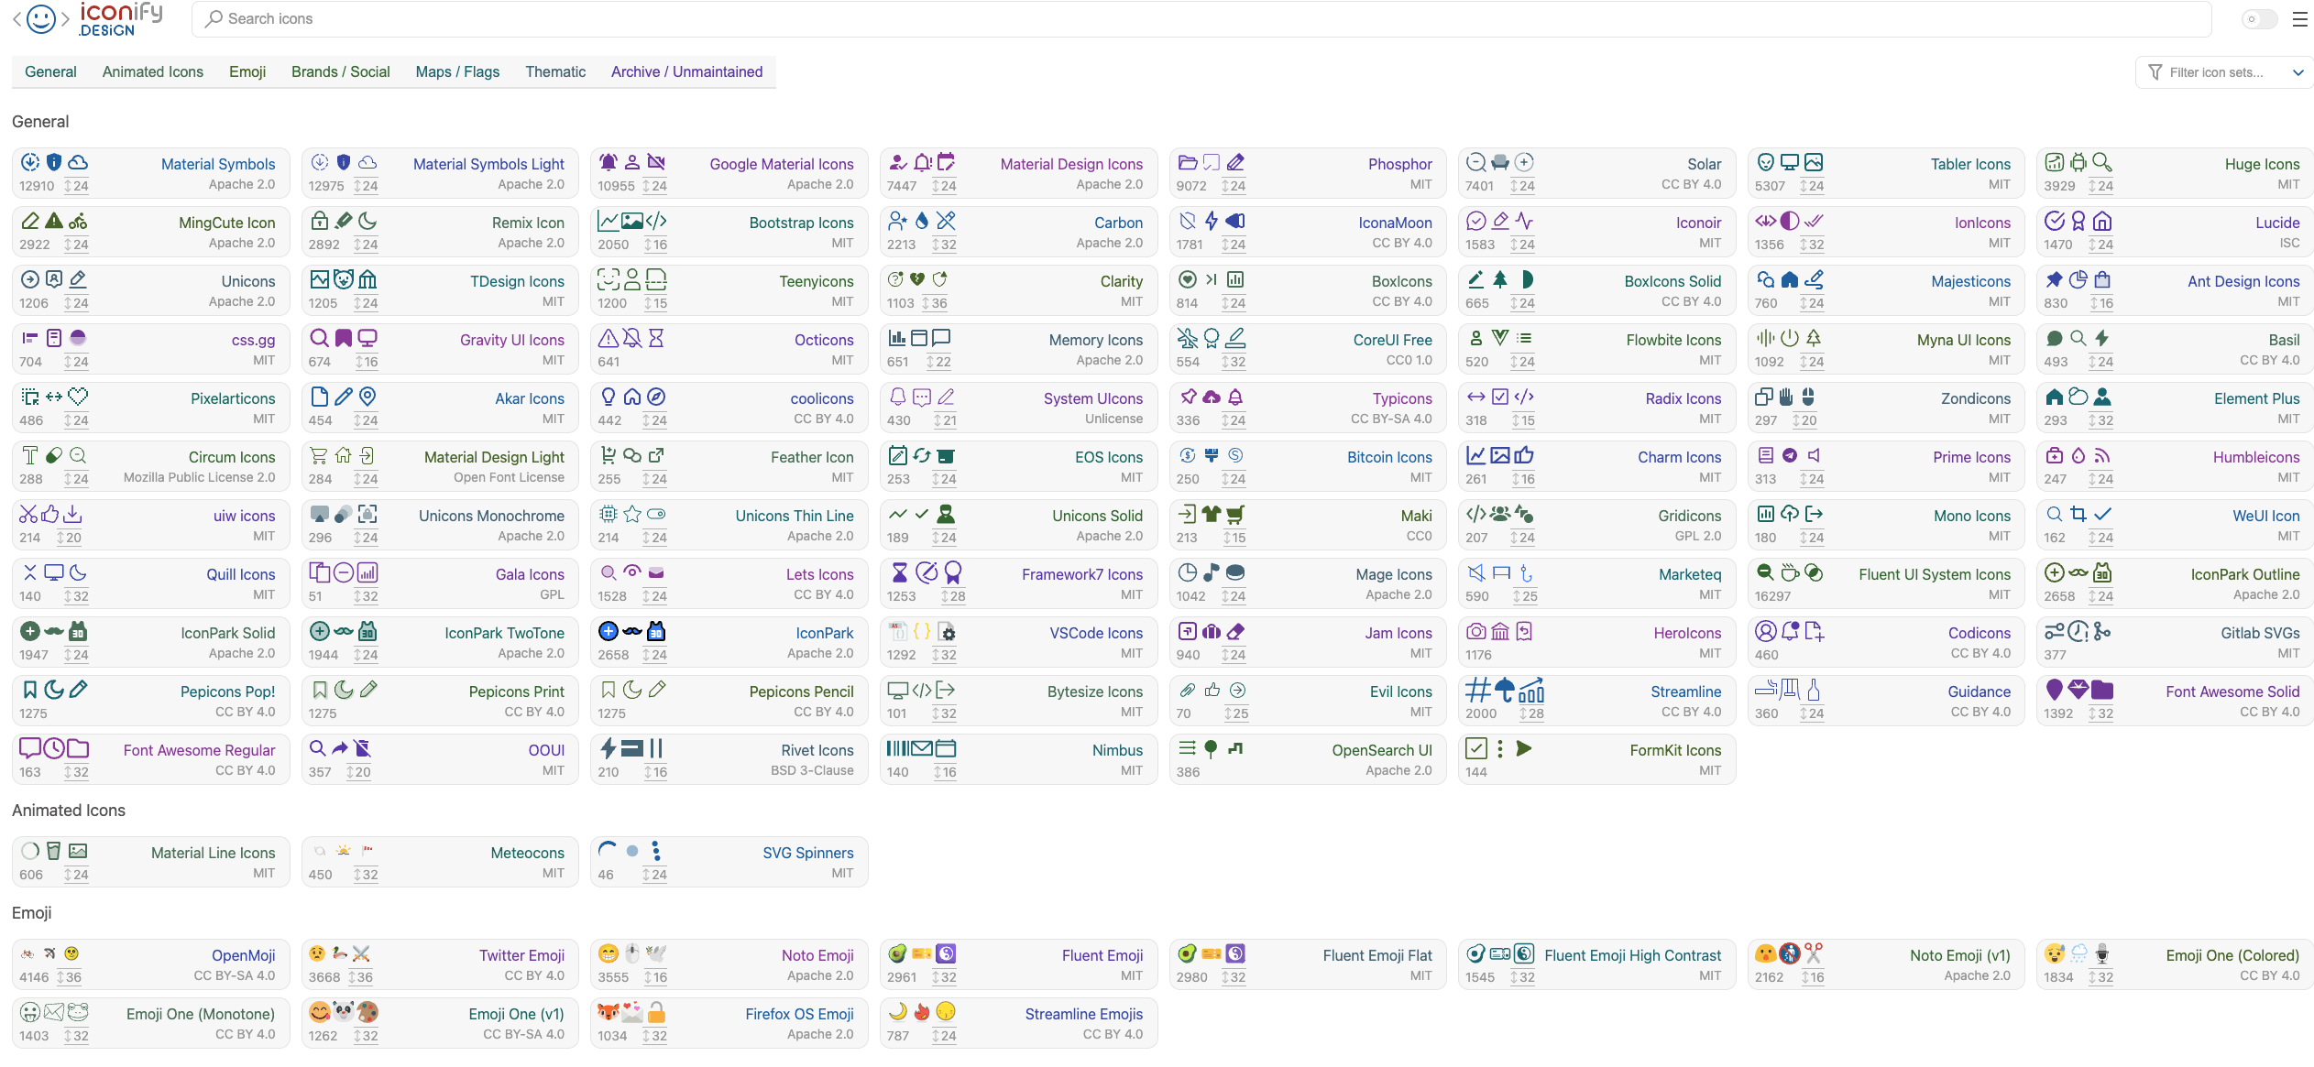Go to the Brands / Social tab
The height and width of the screenshot is (1067, 2314).
341,71
